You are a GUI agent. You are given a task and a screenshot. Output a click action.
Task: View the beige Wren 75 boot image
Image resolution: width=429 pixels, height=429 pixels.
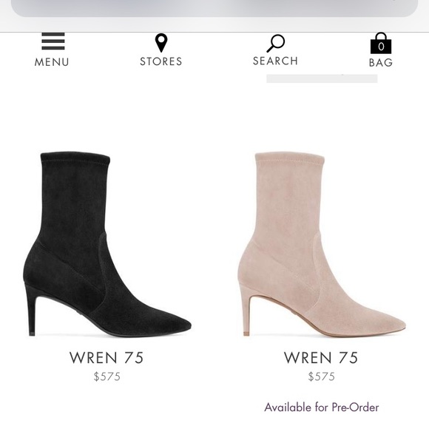[322, 244]
